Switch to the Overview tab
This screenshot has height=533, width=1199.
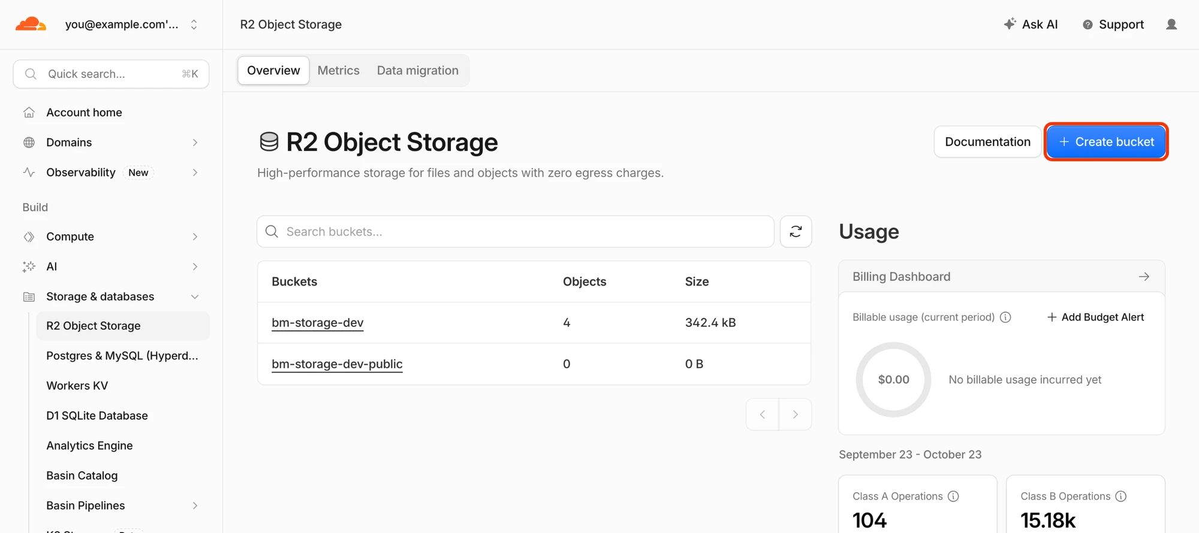tap(273, 71)
